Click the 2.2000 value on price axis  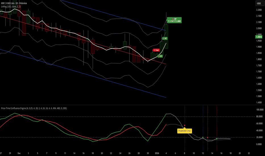tap(259, 10)
